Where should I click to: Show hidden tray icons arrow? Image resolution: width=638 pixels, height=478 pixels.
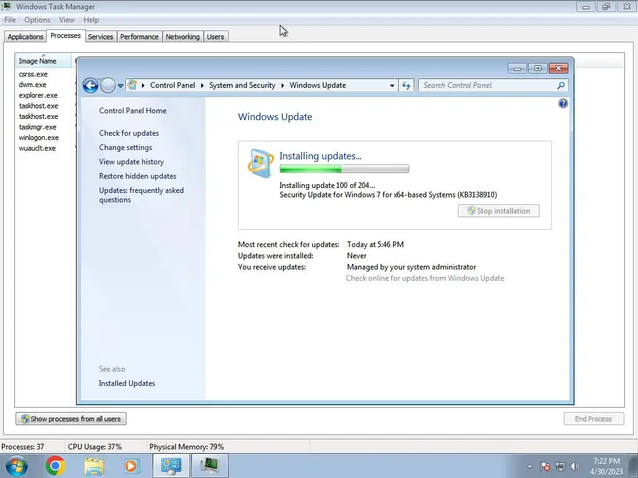tap(530, 466)
